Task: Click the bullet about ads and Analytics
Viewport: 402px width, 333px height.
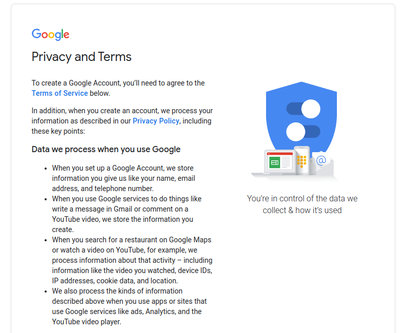Action: pos(129,306)
